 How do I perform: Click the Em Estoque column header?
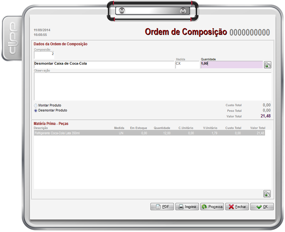tap(138, 128)
